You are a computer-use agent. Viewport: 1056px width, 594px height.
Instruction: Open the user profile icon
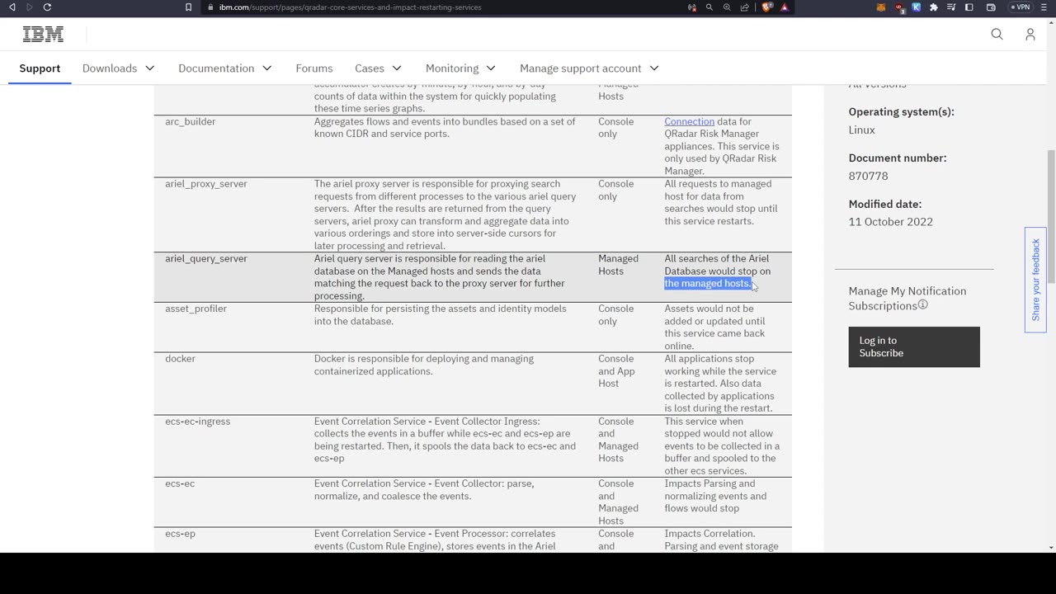(x=1030, y=34)
